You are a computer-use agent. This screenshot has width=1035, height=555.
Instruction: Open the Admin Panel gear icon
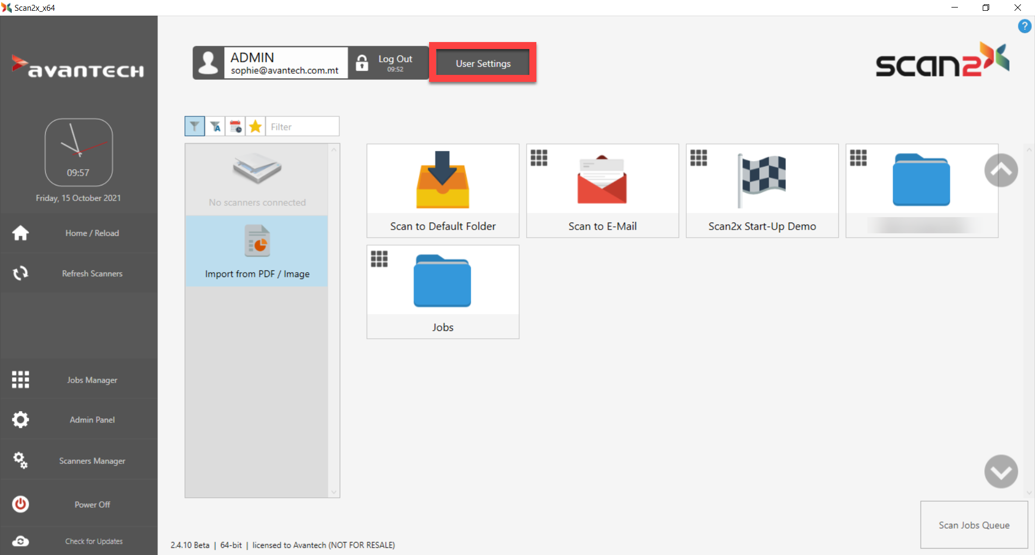(20, 420)
